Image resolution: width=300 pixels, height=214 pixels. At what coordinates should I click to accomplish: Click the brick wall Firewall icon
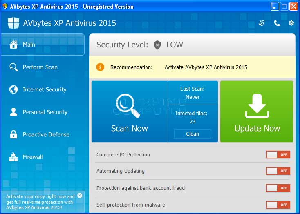pyautogui.click(x=13, y=157)
